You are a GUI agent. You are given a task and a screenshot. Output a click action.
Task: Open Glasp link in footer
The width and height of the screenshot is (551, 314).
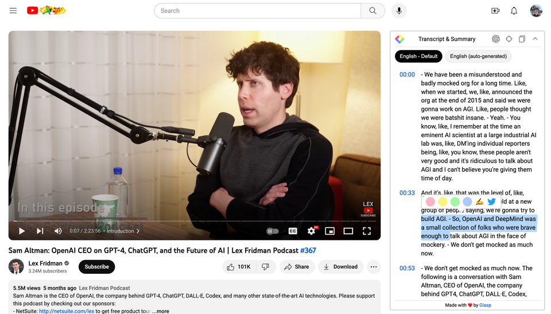coord(485,305)
